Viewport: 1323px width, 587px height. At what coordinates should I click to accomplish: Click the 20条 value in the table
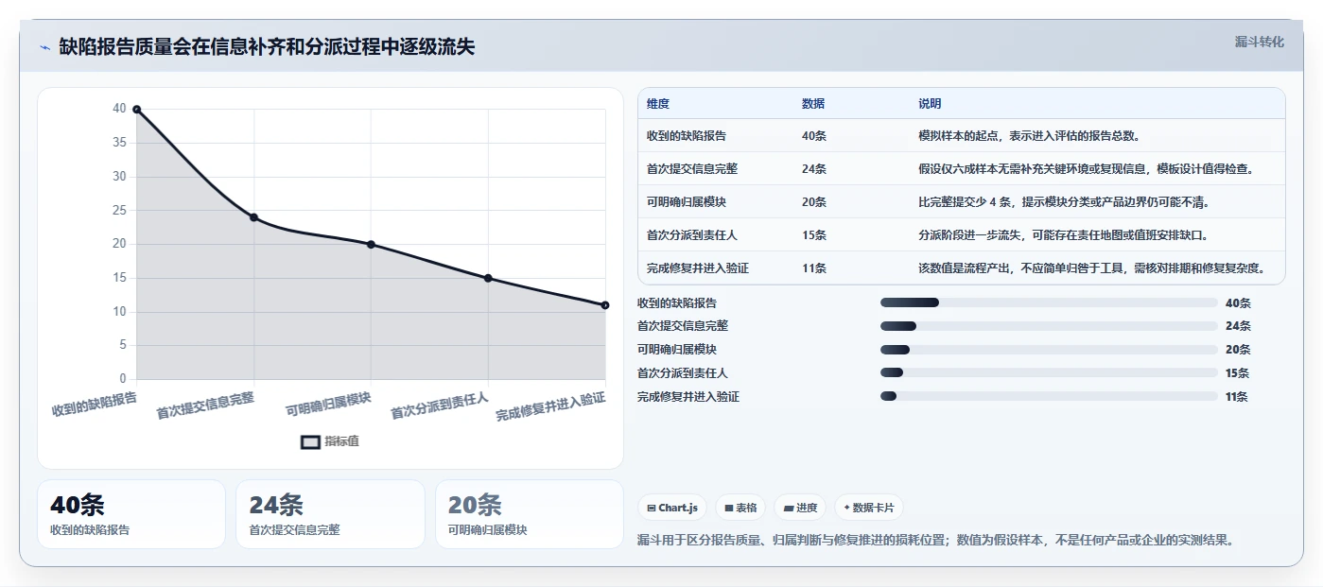pos(814,202)
